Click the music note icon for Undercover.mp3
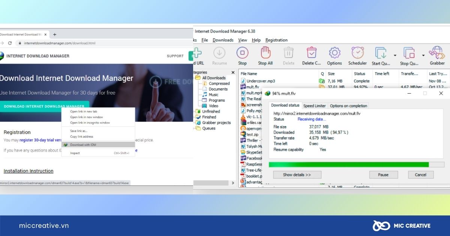 coord(243,81)
